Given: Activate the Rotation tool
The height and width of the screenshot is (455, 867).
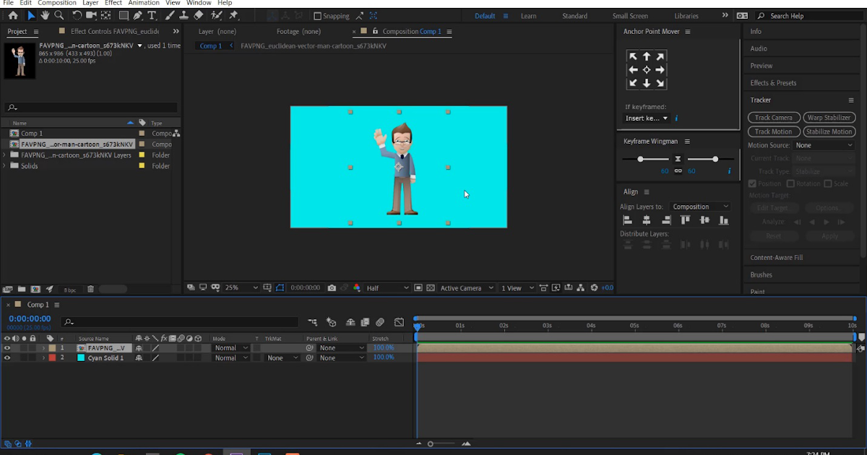Looking at the screenshot, I should pyautogui.click(x=78, y=15).
